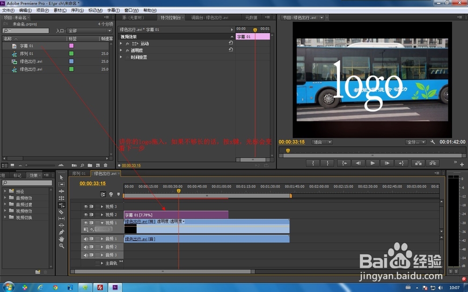Toggle track lock box on 音频 1
468x292 pixels.
click(97, 239)
